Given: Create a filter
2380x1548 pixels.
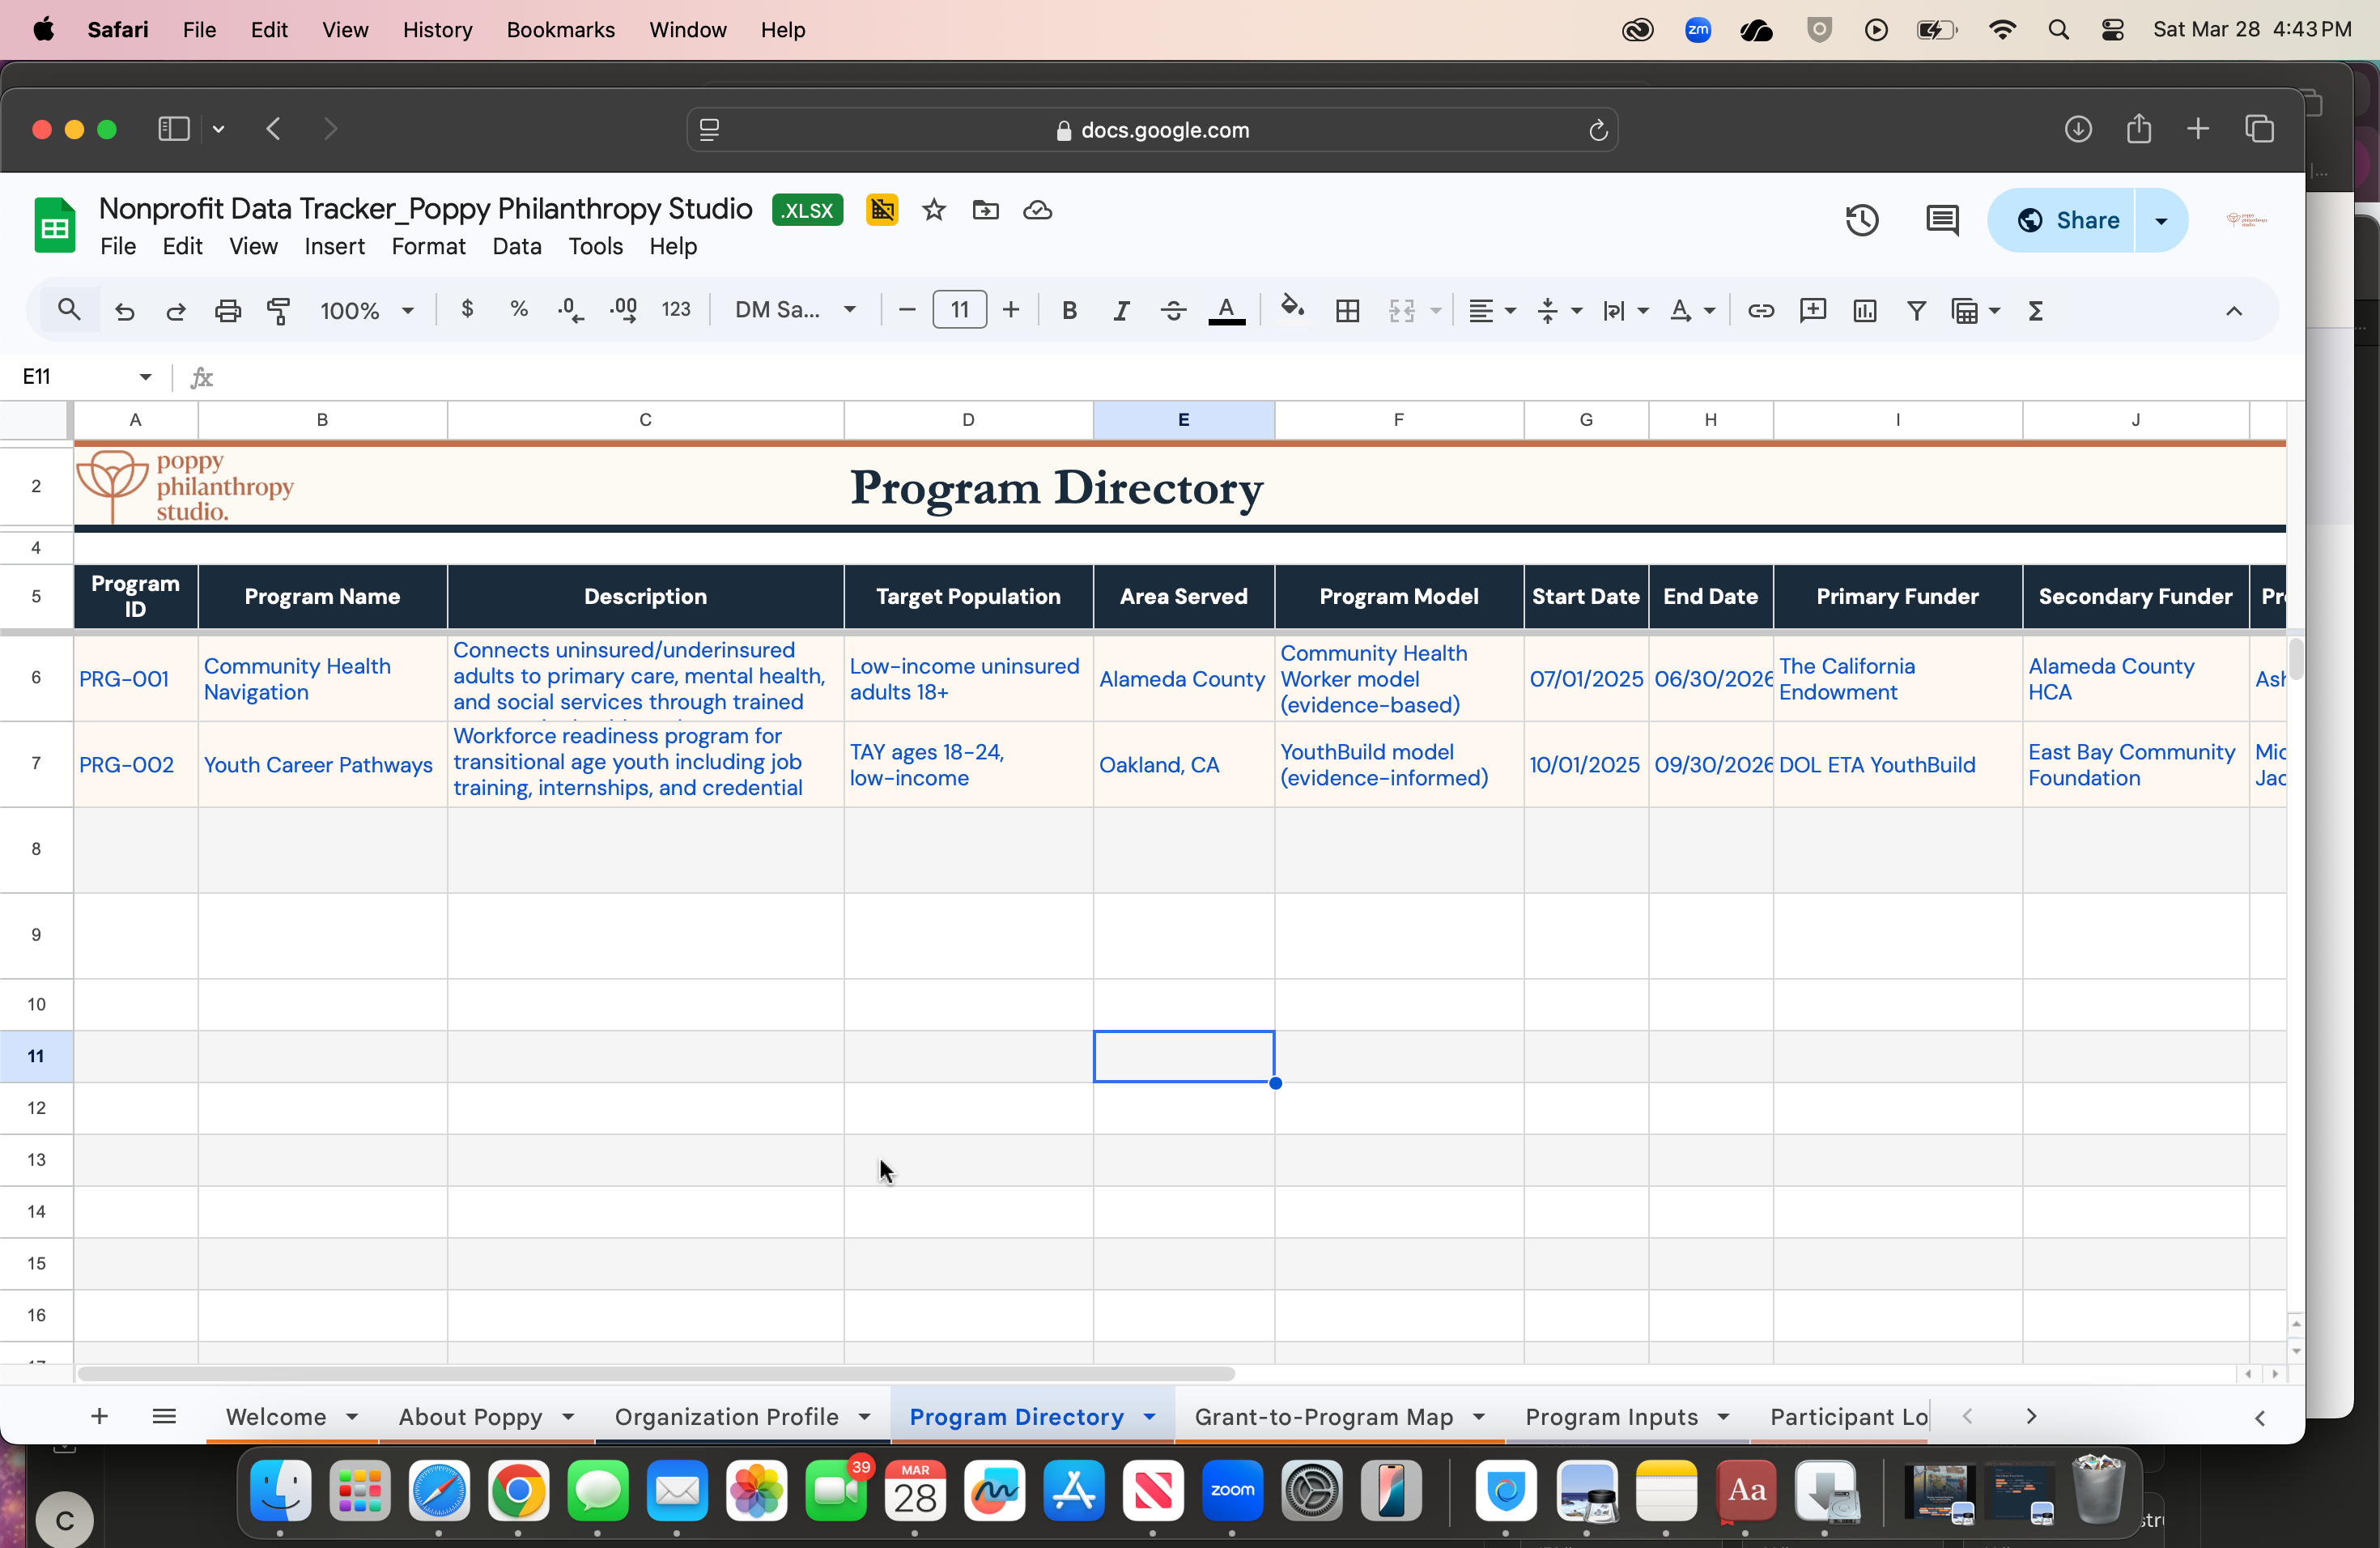Looking at the screenshot, I should click(1916, 311).
